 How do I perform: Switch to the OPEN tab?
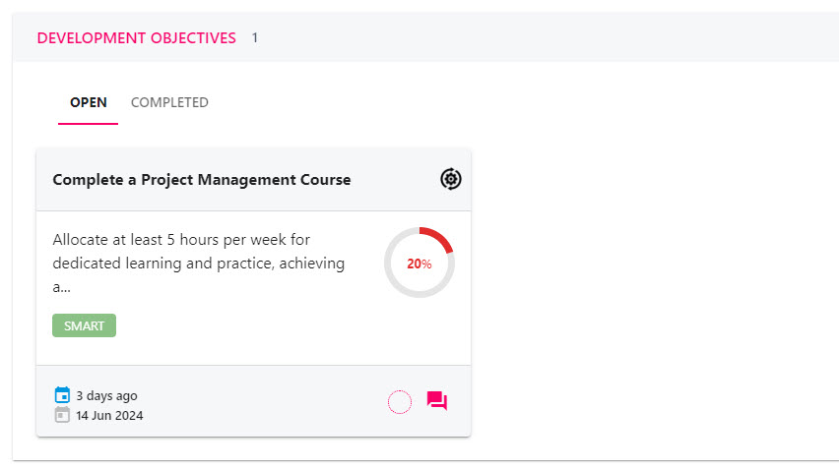click(89, 102)
